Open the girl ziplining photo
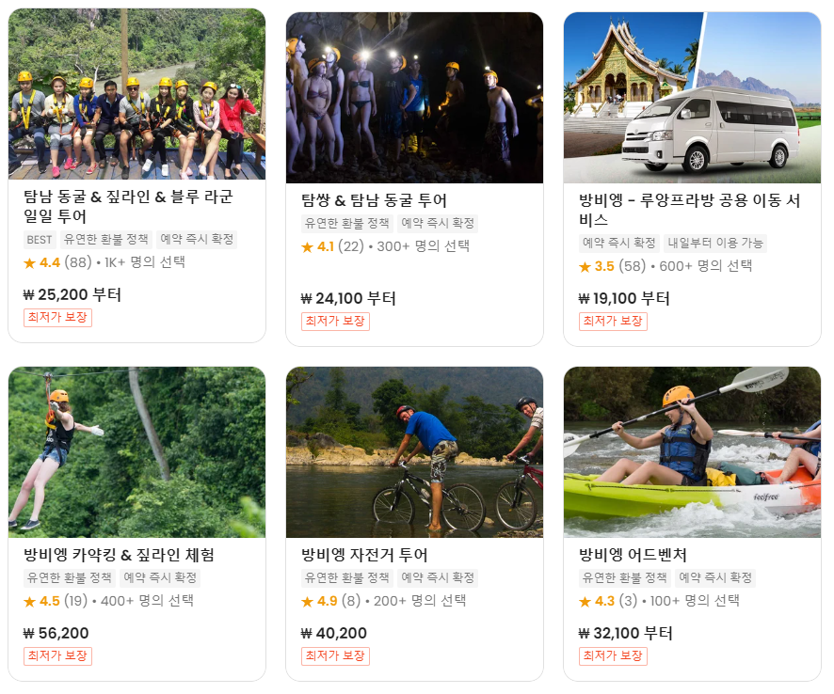 [136, 452]
